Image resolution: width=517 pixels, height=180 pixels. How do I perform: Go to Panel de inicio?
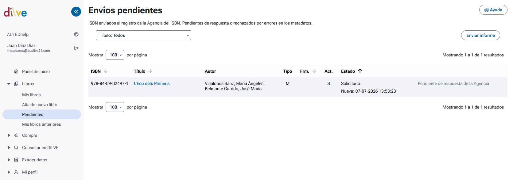coord(36,71)
